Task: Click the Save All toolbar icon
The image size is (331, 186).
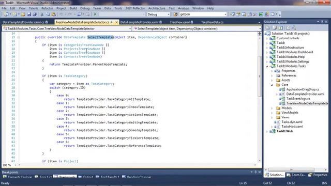Action: point(35,14)
